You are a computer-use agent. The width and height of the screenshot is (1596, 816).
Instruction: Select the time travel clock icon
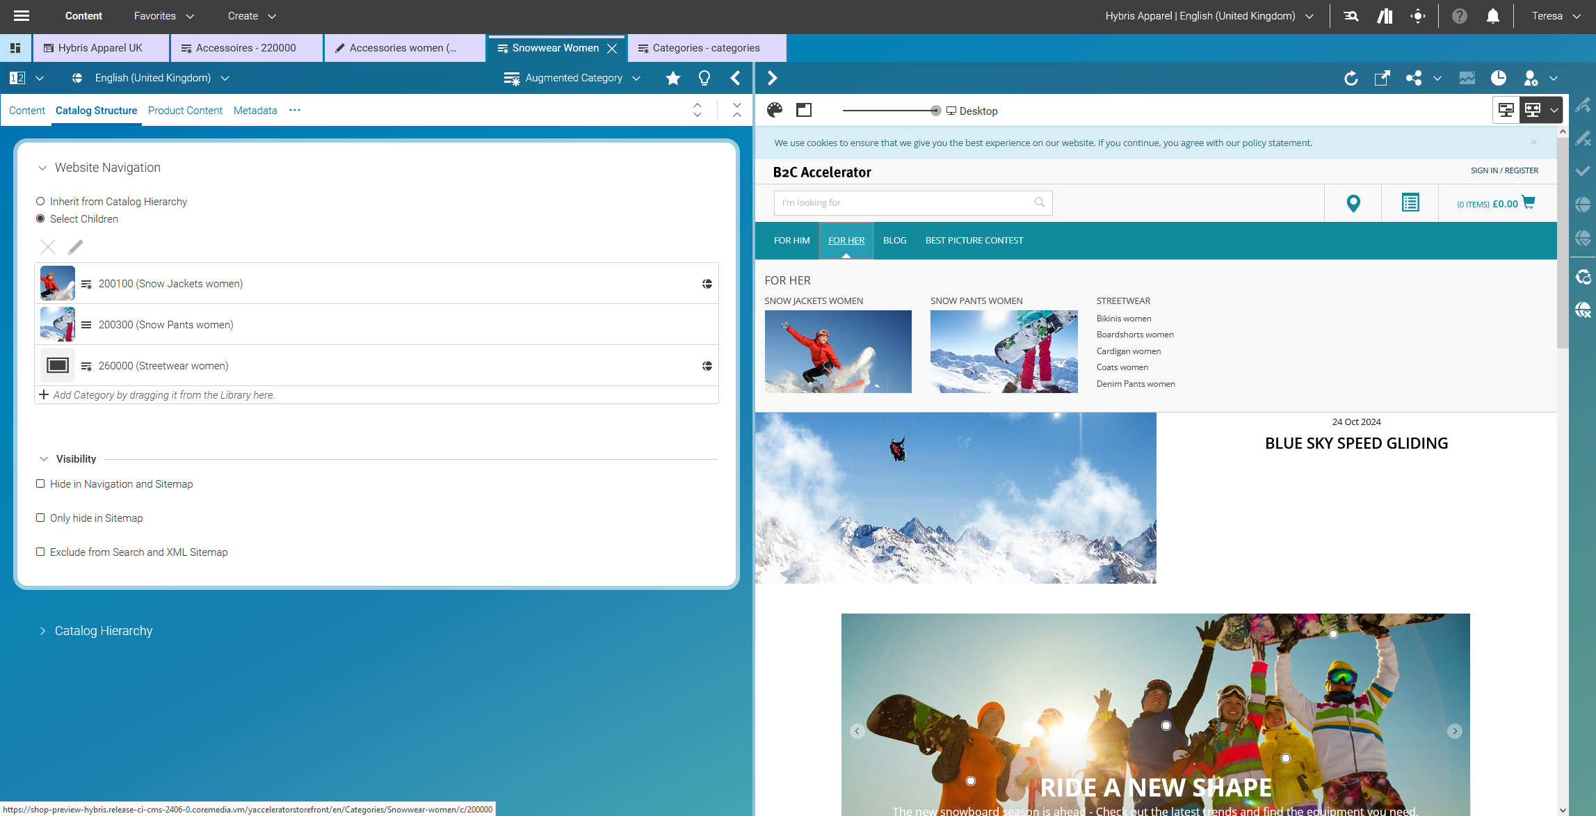(1499, 78)
